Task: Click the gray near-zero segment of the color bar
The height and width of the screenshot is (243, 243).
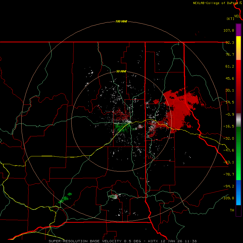Action: click(x=238, y=120)
